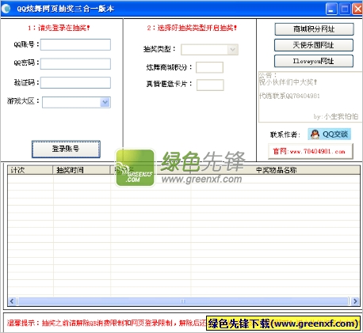Image resolution: width=363 pixels, height=333 pixels.
Task: Open the 天使乐园网址 button
Action: [314, 45]
